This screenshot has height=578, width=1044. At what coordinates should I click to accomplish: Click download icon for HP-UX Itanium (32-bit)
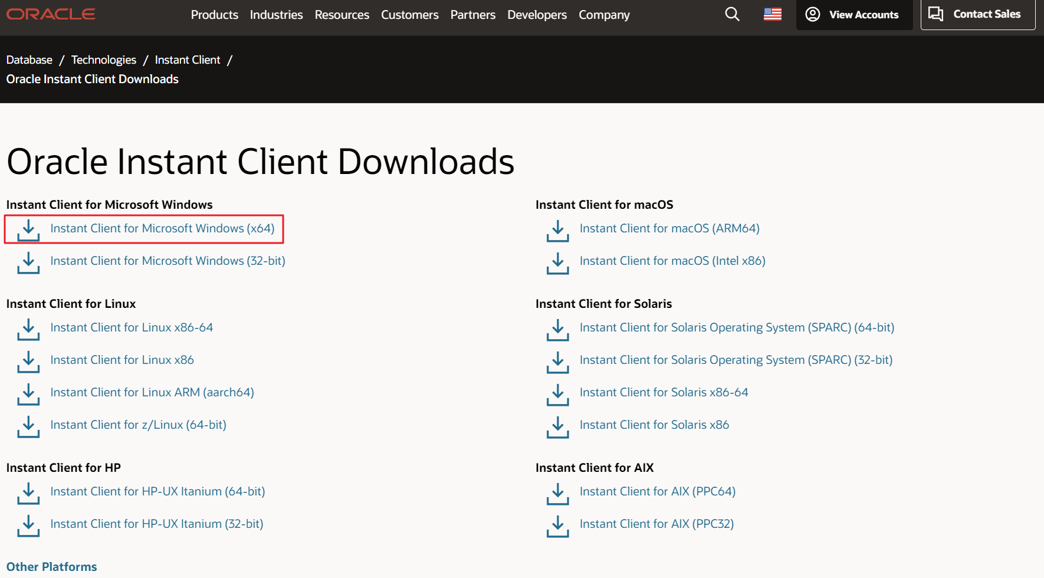tap(28, 526)
